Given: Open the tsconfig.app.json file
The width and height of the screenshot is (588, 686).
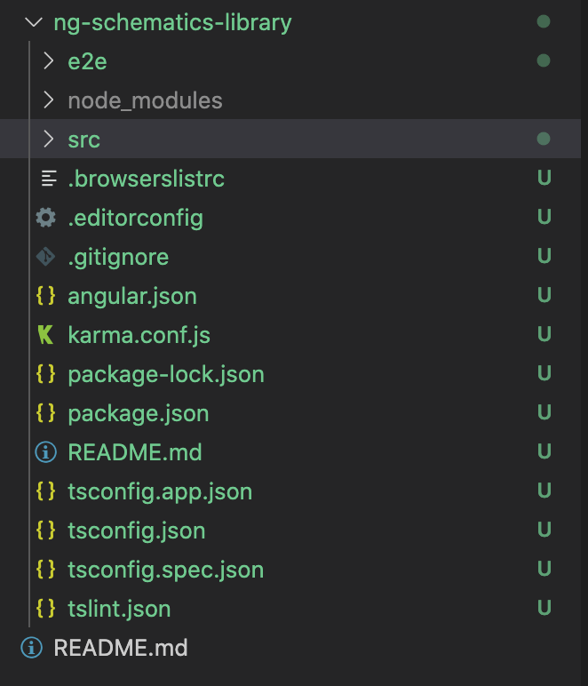Looking at the screenshot, I should coord(160,491).
